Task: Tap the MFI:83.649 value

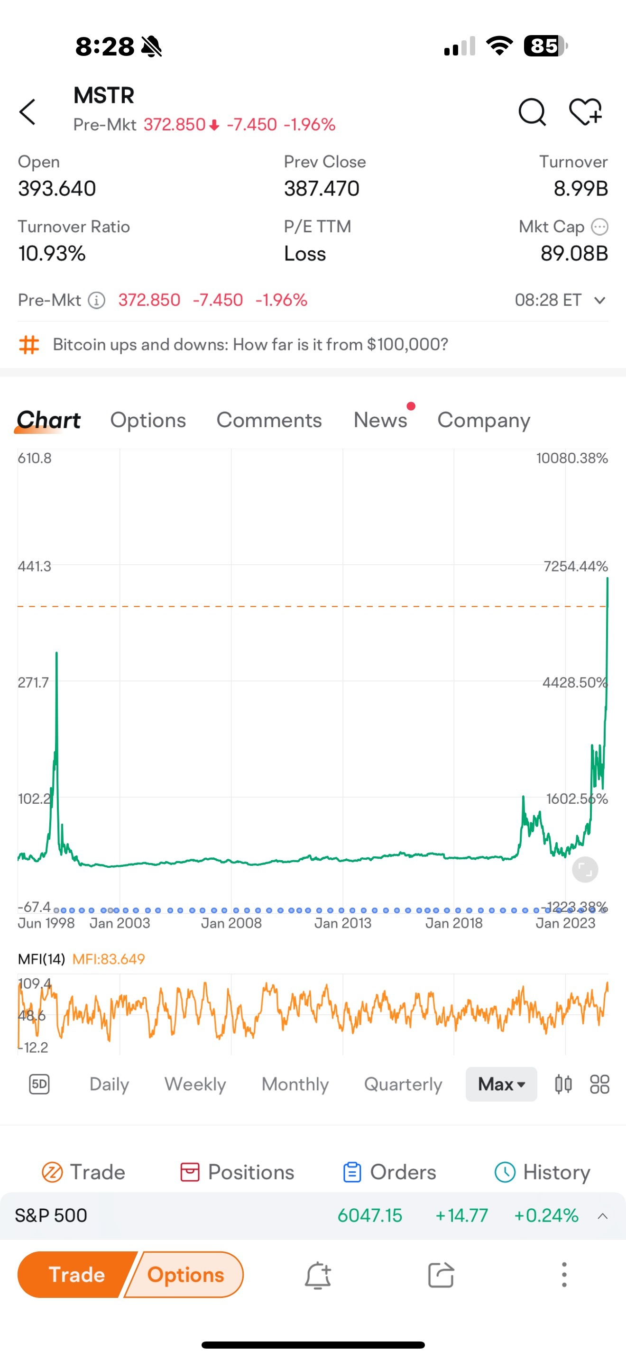Action: coord(108,959)
